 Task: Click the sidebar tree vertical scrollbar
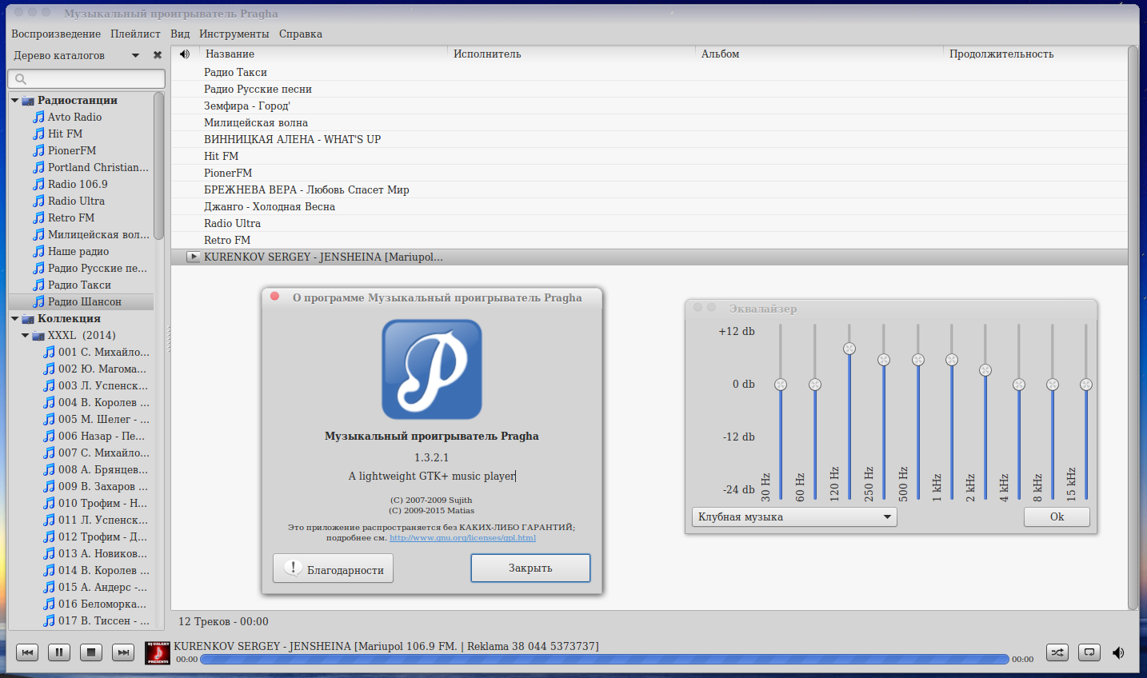pos(158,166)
